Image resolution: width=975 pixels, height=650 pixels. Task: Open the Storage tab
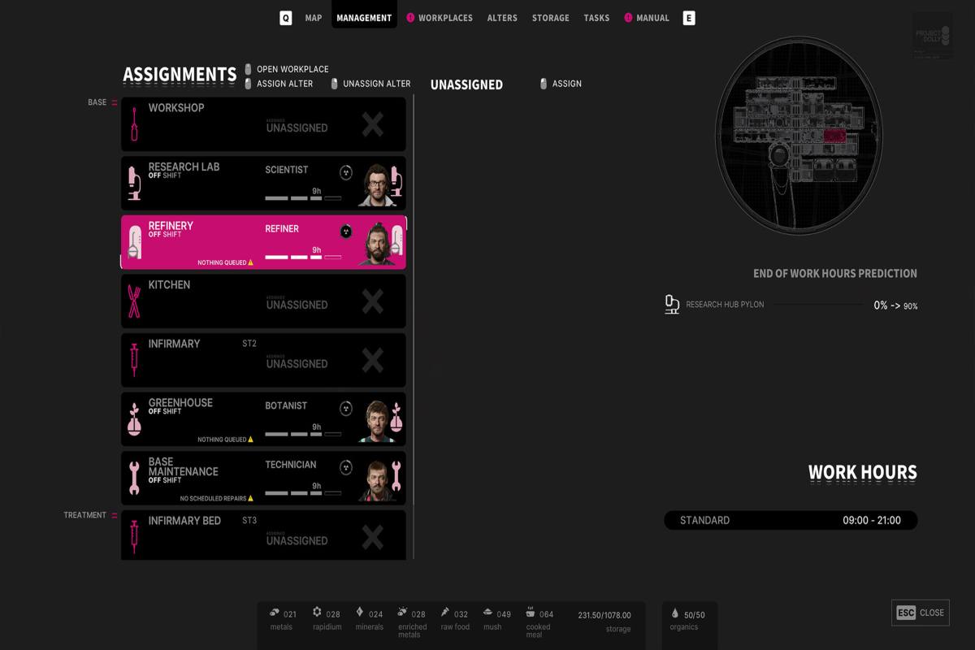550,18
